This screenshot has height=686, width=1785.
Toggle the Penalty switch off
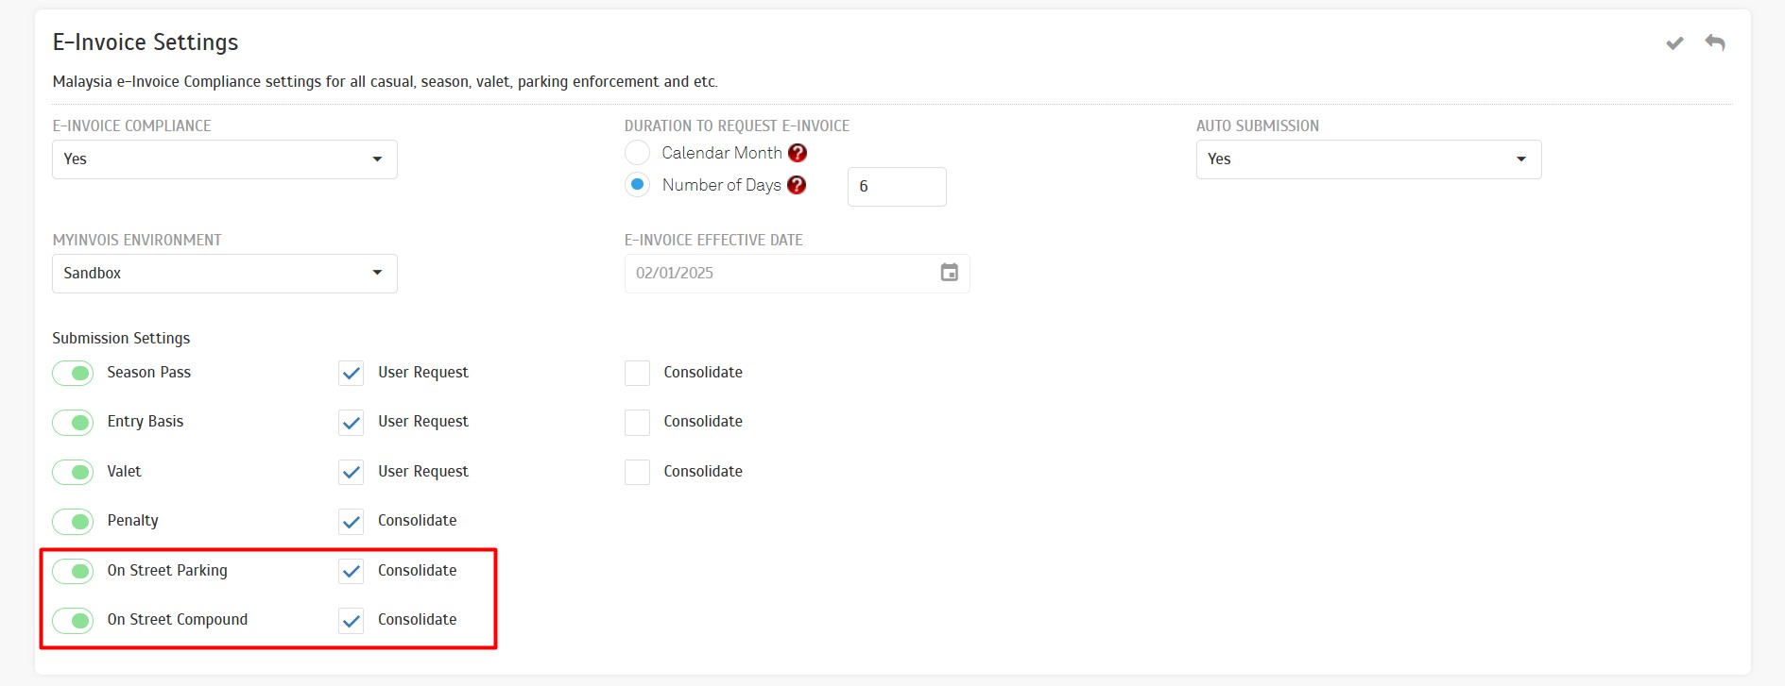coord(74,521)
